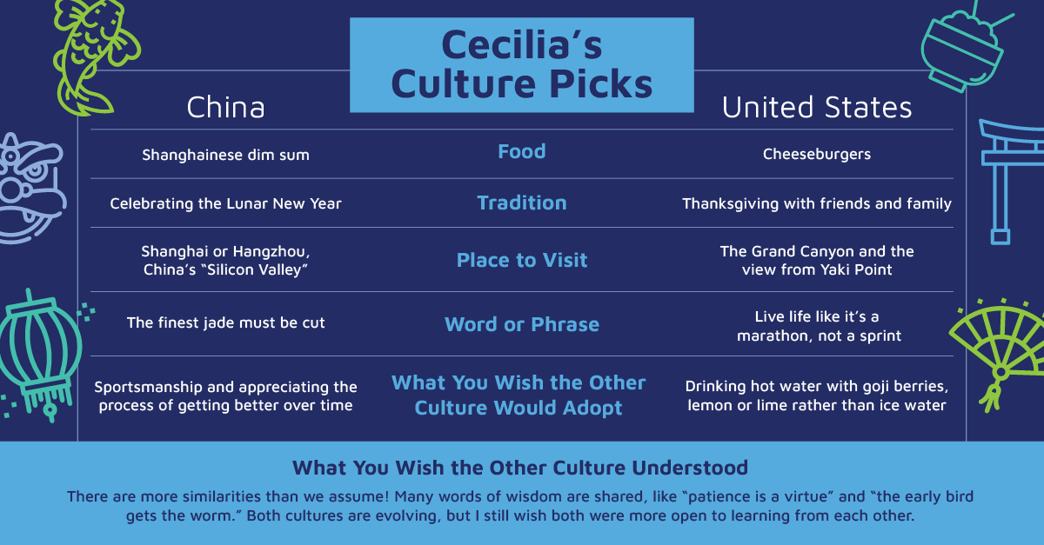Click the Word or Phrase label
Screen dimensions: 1044x545
[x=522, y=324]
